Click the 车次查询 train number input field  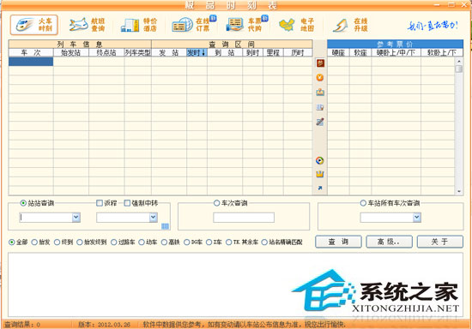pos(244,218)
